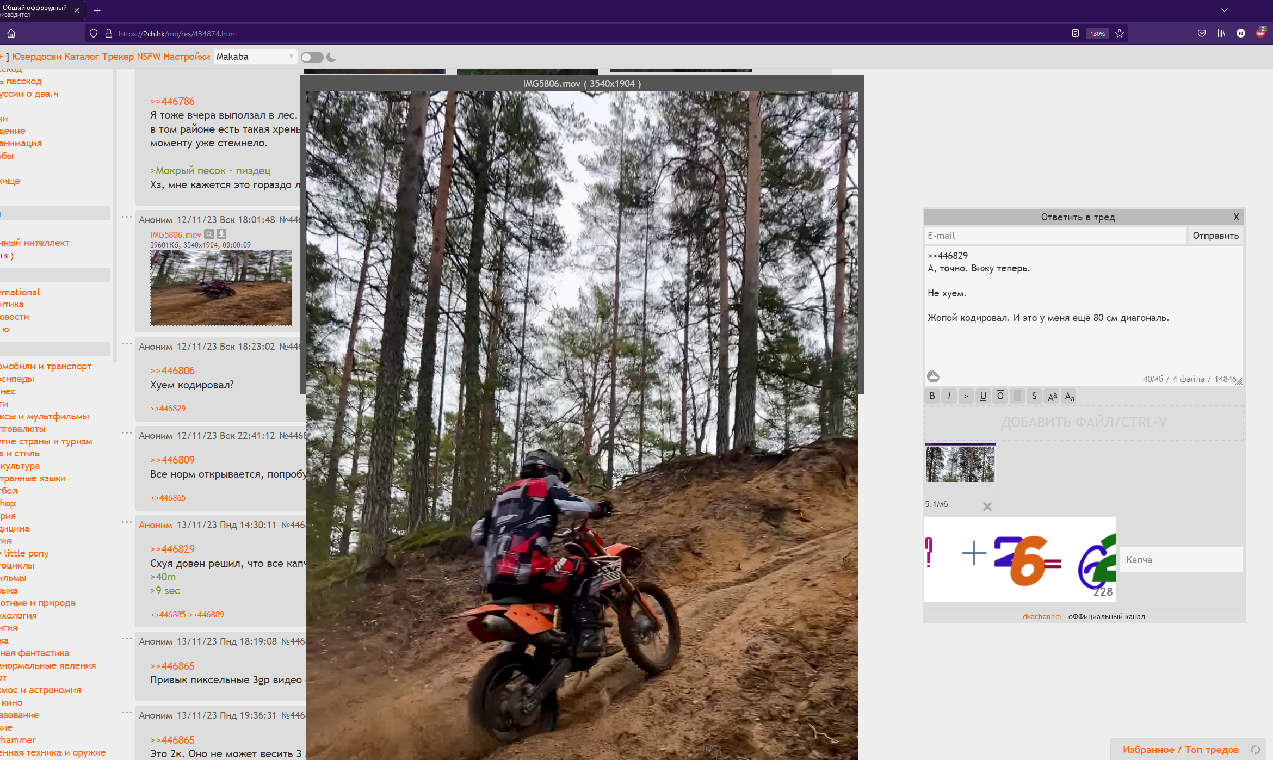Click search-by-image icon next to IMG5806.mov

pos(209,234)
